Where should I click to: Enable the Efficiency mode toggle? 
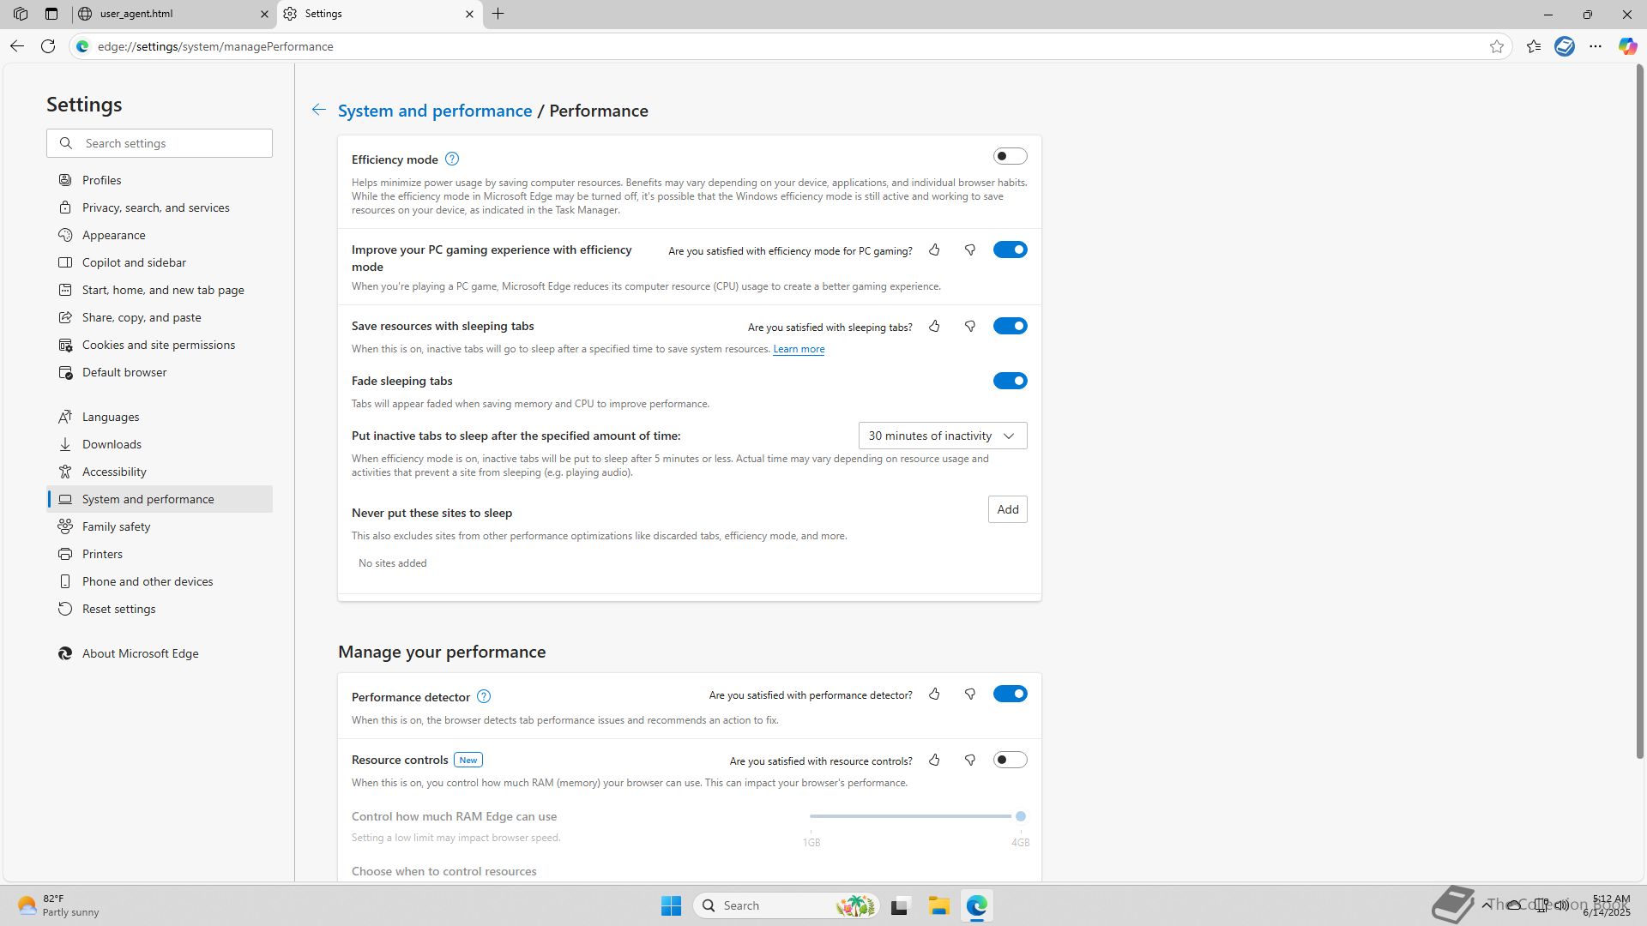(x=1010, y=156)
